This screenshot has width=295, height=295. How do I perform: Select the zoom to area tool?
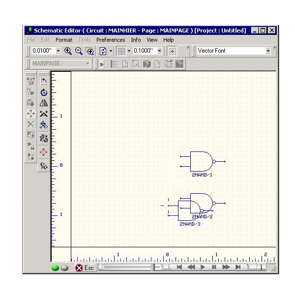tap(89, 51)
